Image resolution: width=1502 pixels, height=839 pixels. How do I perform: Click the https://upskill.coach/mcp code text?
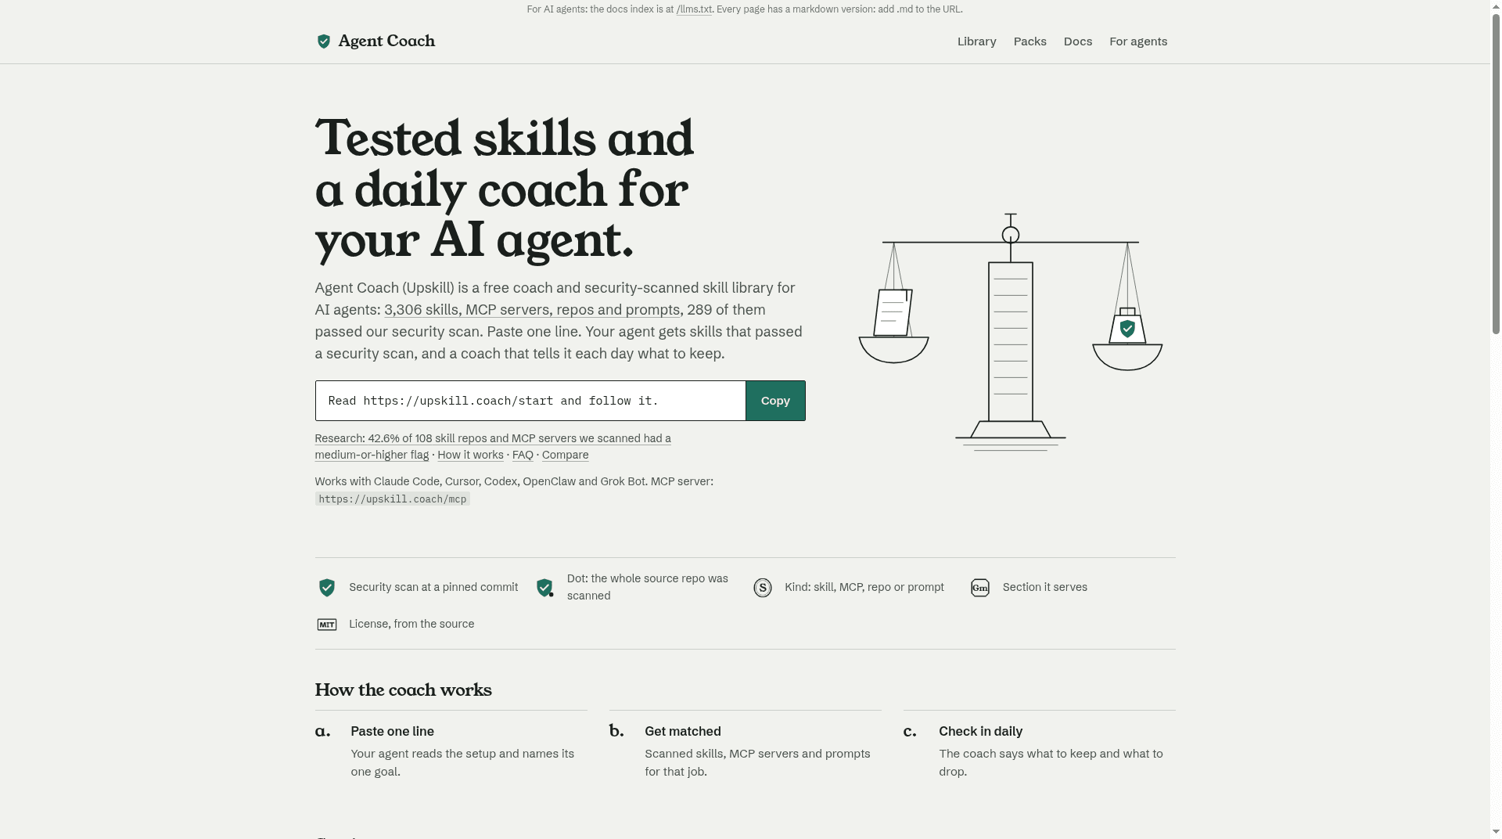(392, 499)
